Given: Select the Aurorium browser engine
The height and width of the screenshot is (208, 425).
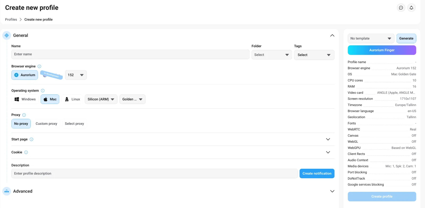Looking at the screenshot, I should (x=25, y=75).
